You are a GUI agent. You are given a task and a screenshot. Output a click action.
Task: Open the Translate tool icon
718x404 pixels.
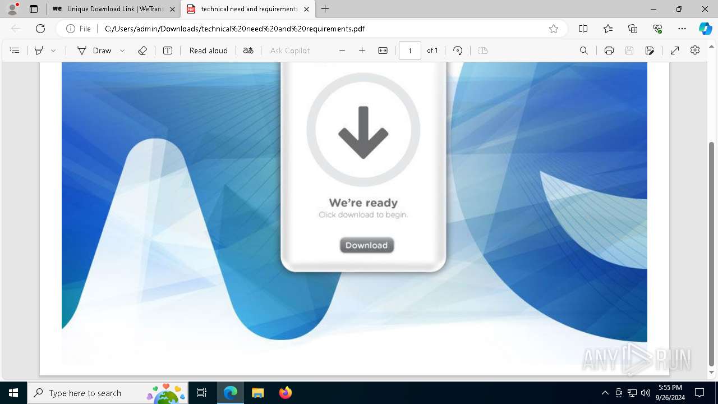pyautogui.click(x=248, y=50)
